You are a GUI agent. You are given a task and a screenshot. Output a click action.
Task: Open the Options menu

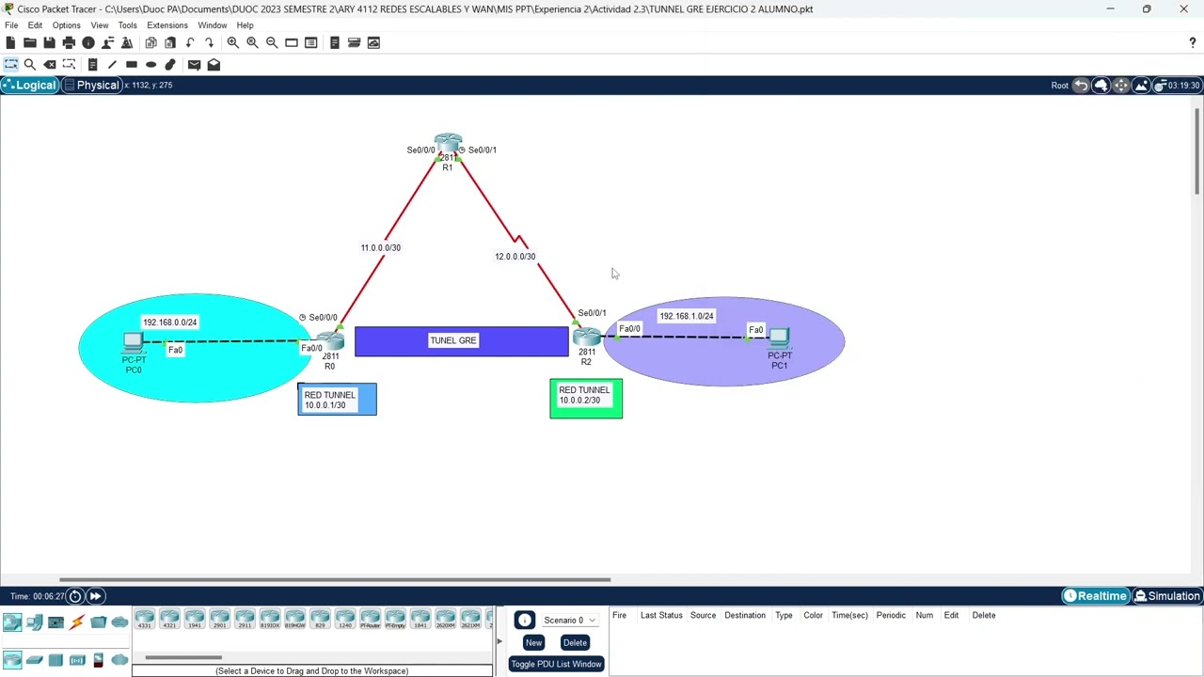click(66, 25)
